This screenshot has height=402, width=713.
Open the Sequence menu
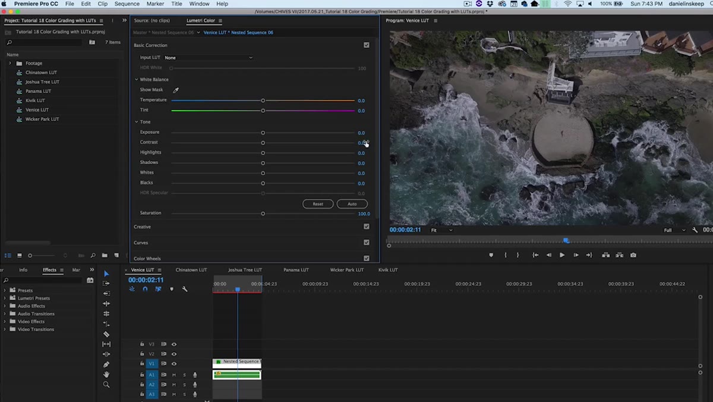coord(127,4)
